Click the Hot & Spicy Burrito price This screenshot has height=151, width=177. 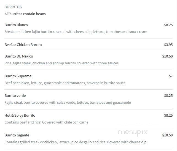tap(168, 116)
